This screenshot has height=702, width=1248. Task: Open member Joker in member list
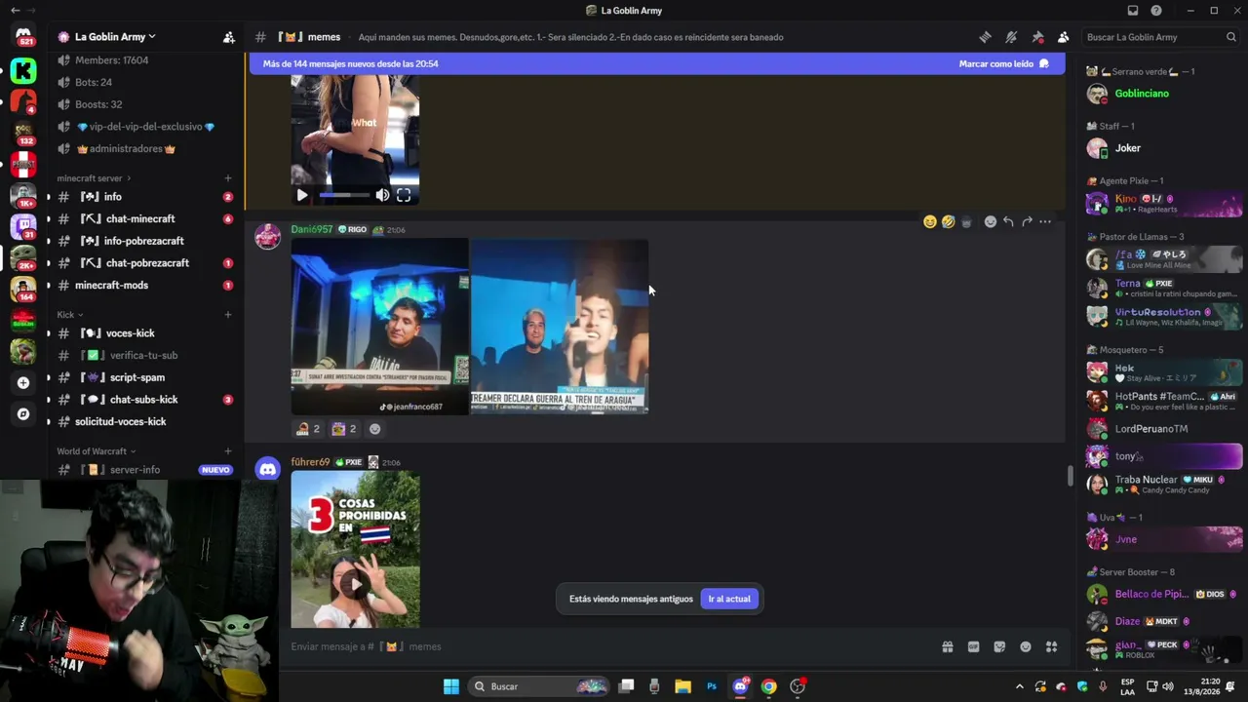coord(1128,148)
